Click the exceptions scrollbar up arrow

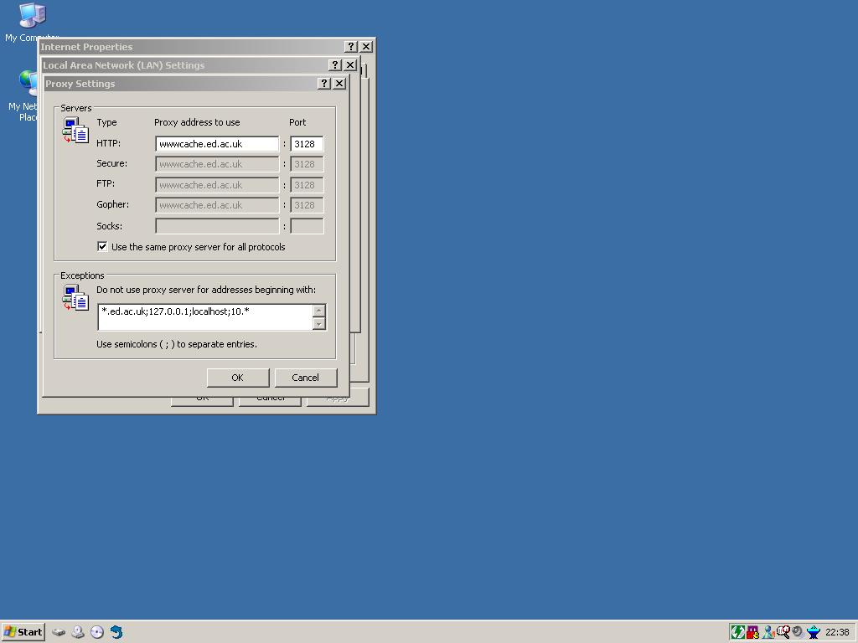coord(319,311)
